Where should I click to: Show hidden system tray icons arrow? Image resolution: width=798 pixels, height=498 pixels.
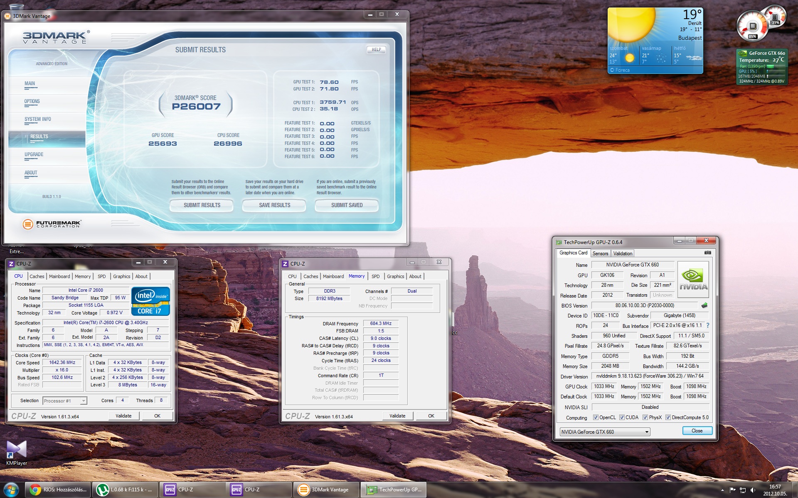pos(722,490)
